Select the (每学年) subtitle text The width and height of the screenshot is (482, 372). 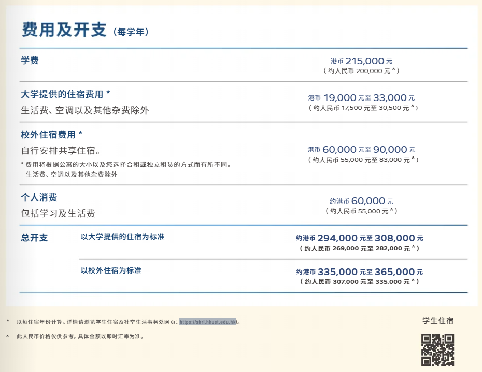pos(131,32)
